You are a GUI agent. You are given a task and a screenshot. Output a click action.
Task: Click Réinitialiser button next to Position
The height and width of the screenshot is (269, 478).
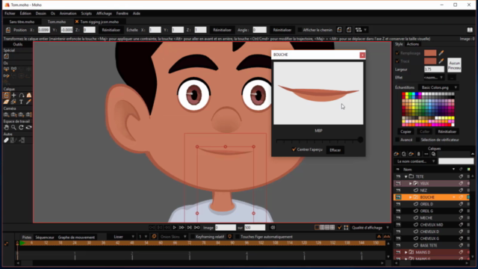click(111, 30)
